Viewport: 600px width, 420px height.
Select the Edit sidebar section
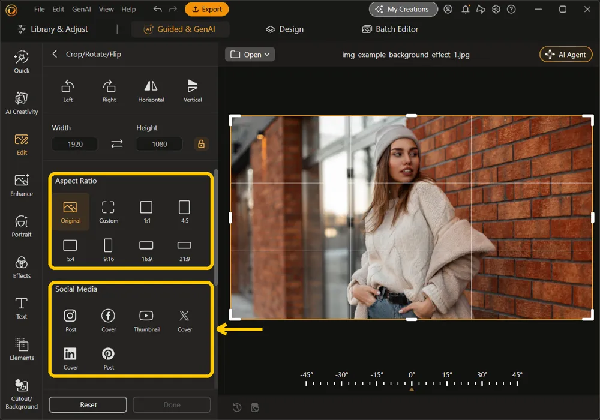22,145
